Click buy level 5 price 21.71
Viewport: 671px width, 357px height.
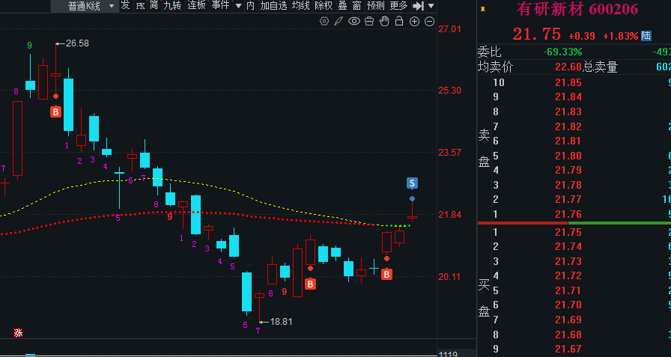pos(568,290)
